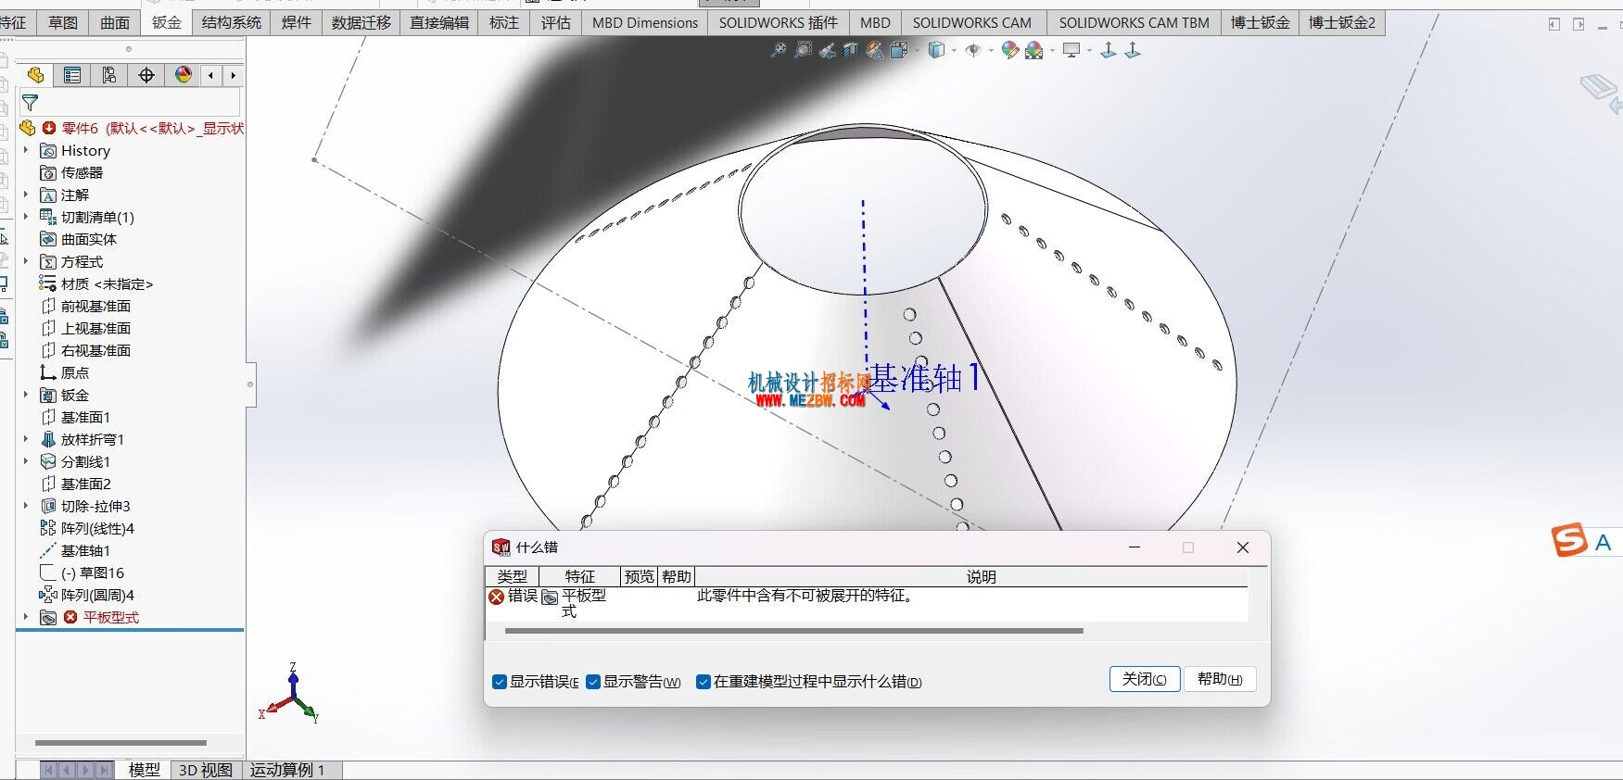
Task: Click the 特征 column header
Action: (x=580, y=576)
